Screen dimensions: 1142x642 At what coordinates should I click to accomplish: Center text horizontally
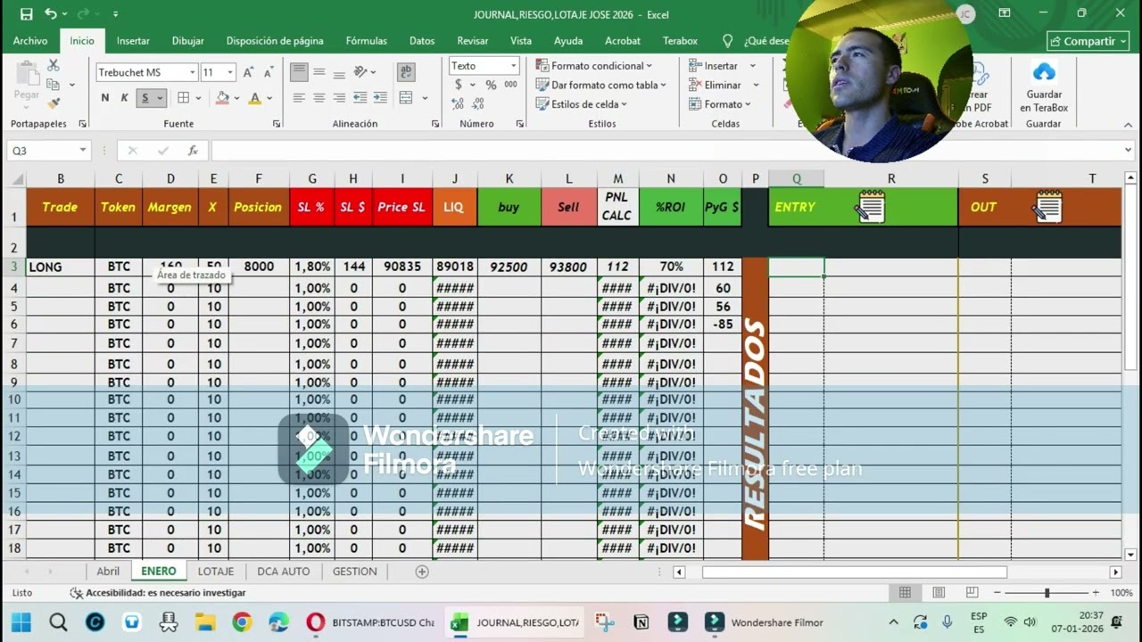(319, 98)
